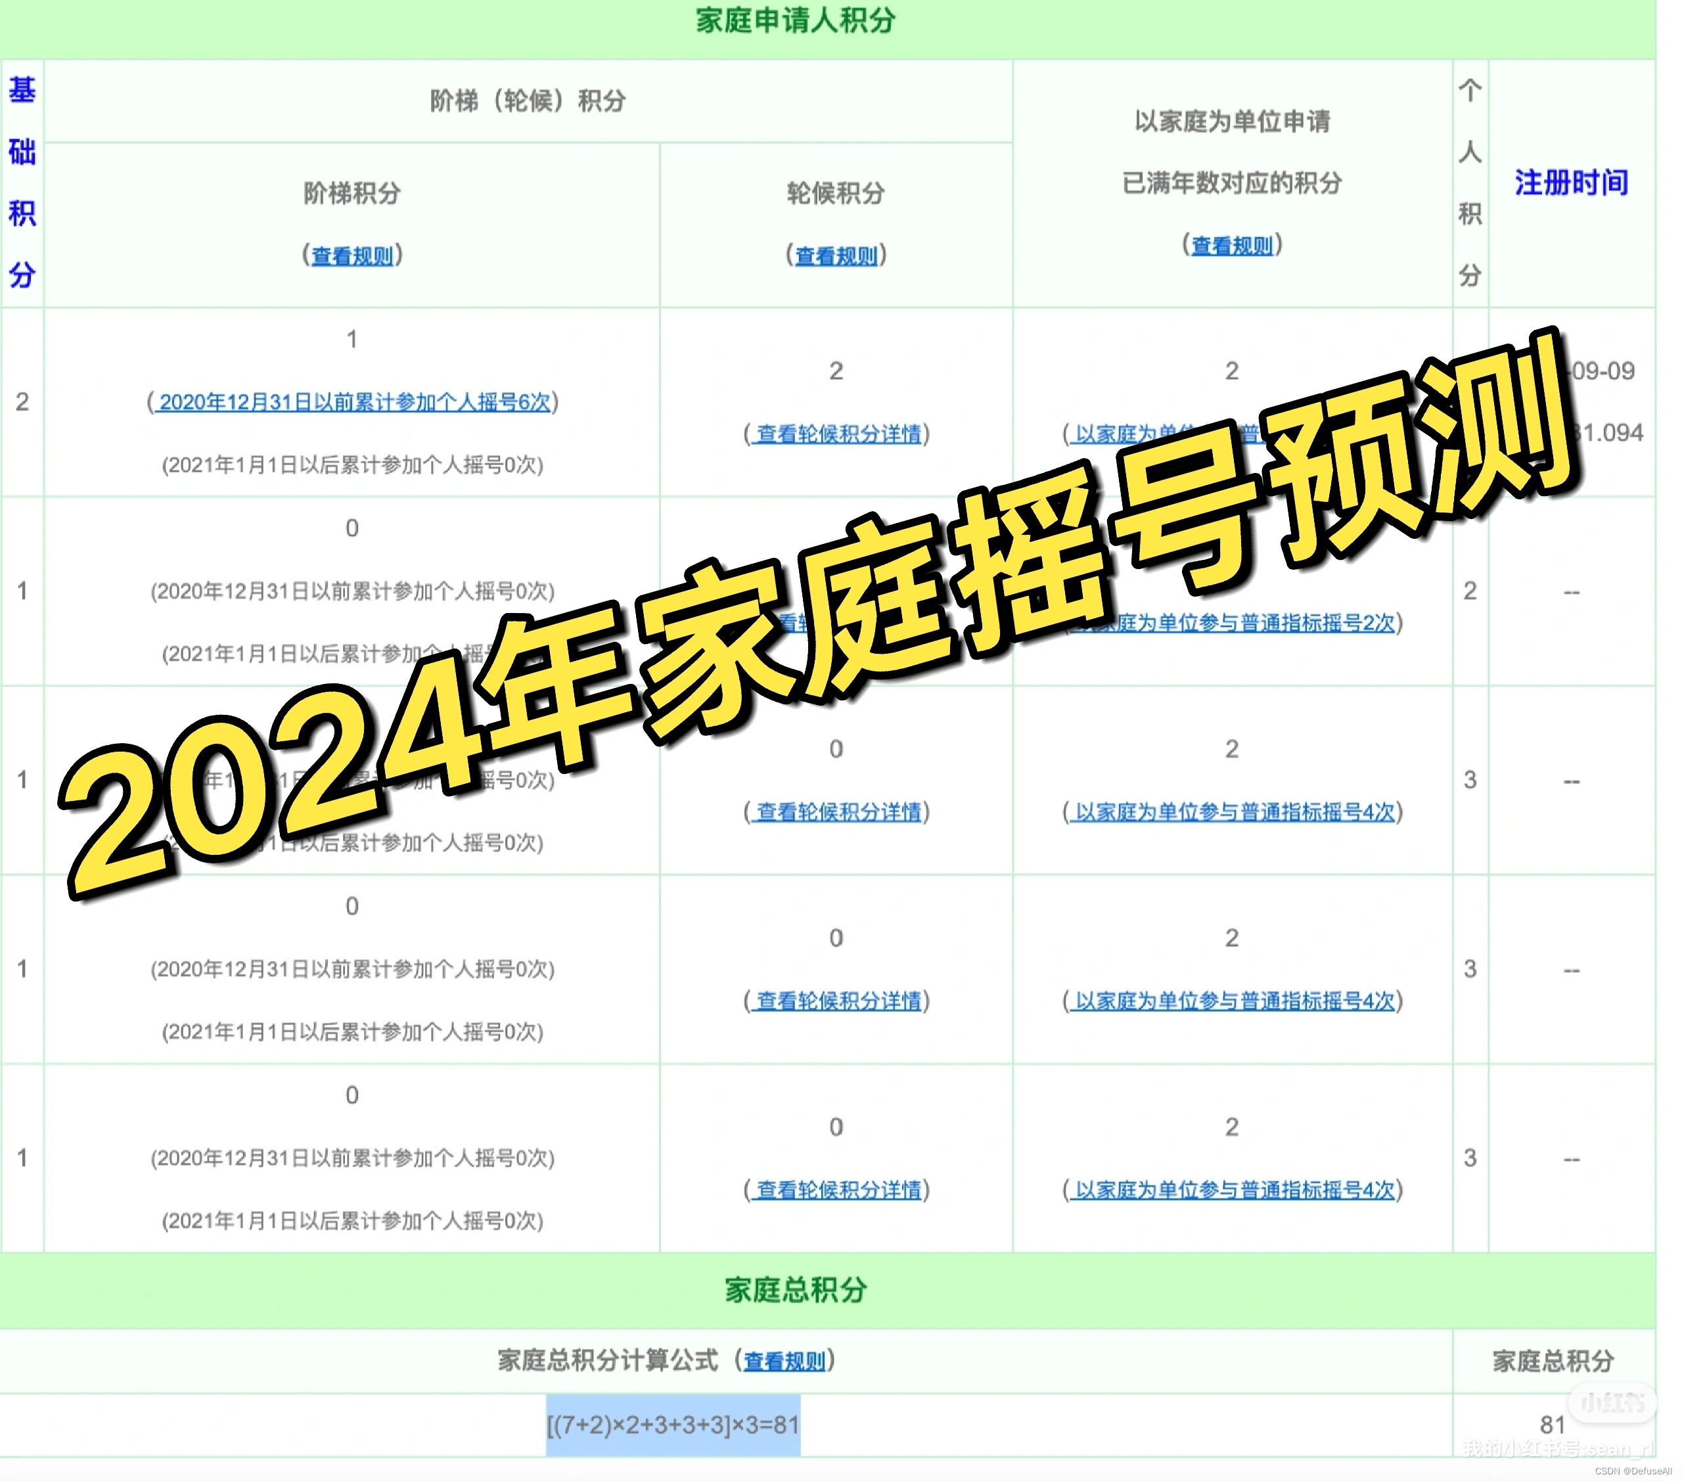Click the highlighted formula [(7+2)×2+3+3+3]×3=81
The width and height of the screenshot is (1682, 1481).
673,1424
